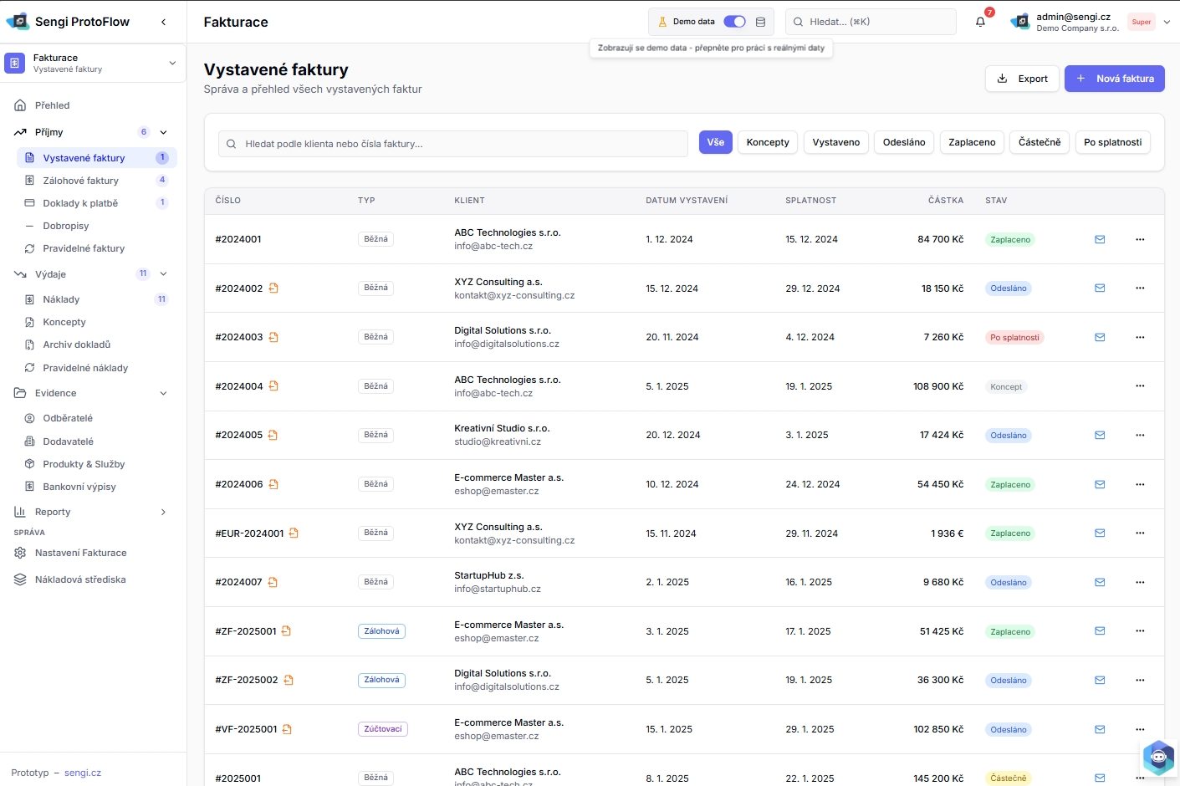Click the Export button
Screen dimensions: 1180x786
(x=1022, y=79)
